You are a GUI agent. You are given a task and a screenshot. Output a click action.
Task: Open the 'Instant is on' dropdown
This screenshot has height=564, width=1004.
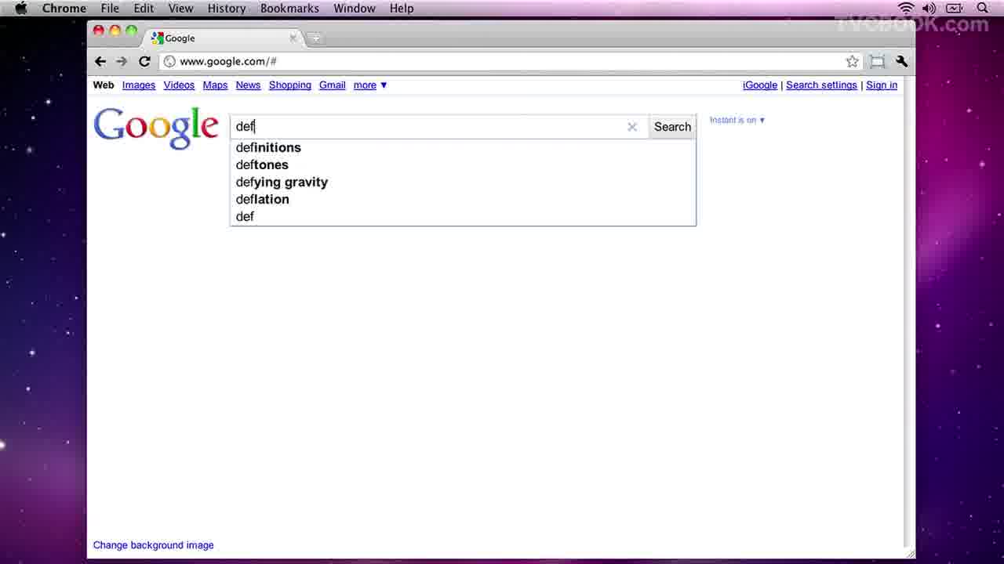click(x=737, y=120)
